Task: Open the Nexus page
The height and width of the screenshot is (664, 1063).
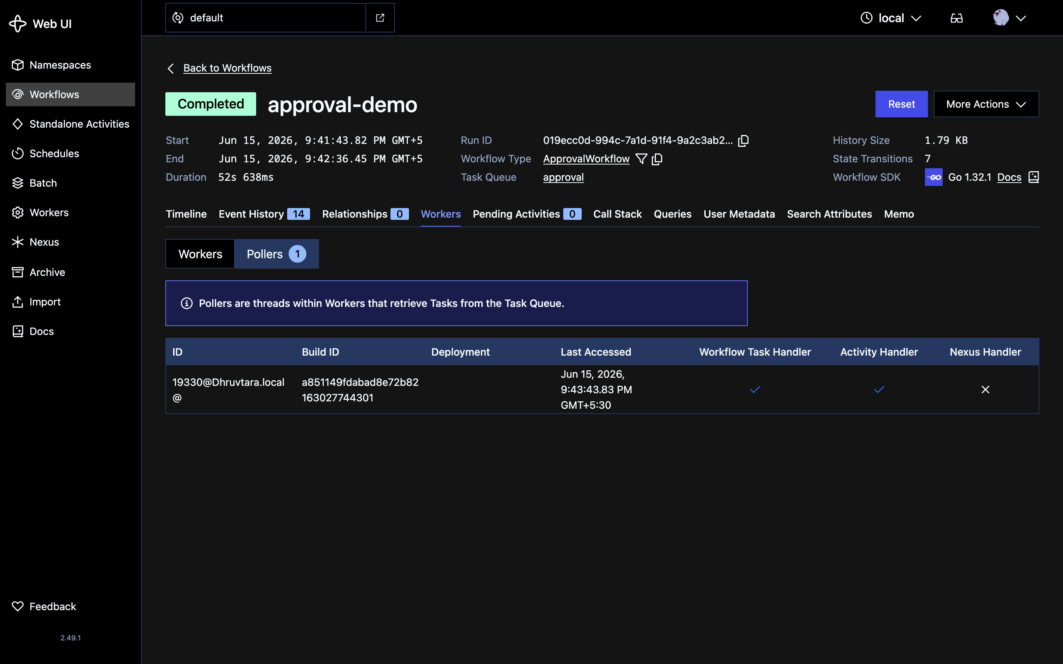Action: (70, 242)
